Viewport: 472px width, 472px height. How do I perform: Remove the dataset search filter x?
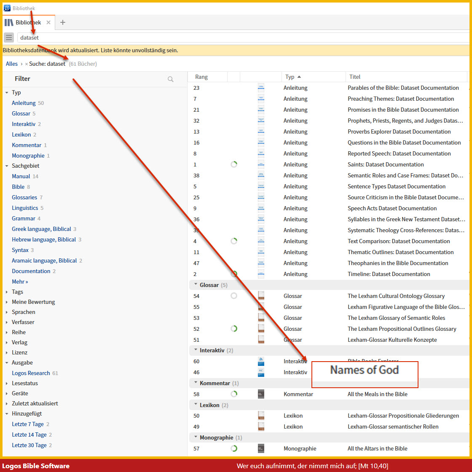(x=27, y=64)
